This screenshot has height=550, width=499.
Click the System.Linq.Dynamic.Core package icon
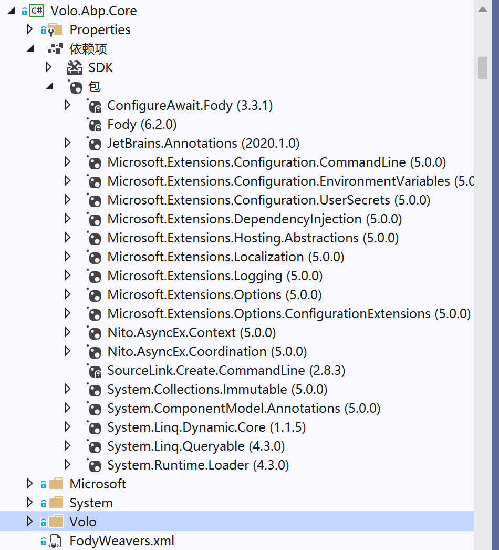click(x=94, y=427)
